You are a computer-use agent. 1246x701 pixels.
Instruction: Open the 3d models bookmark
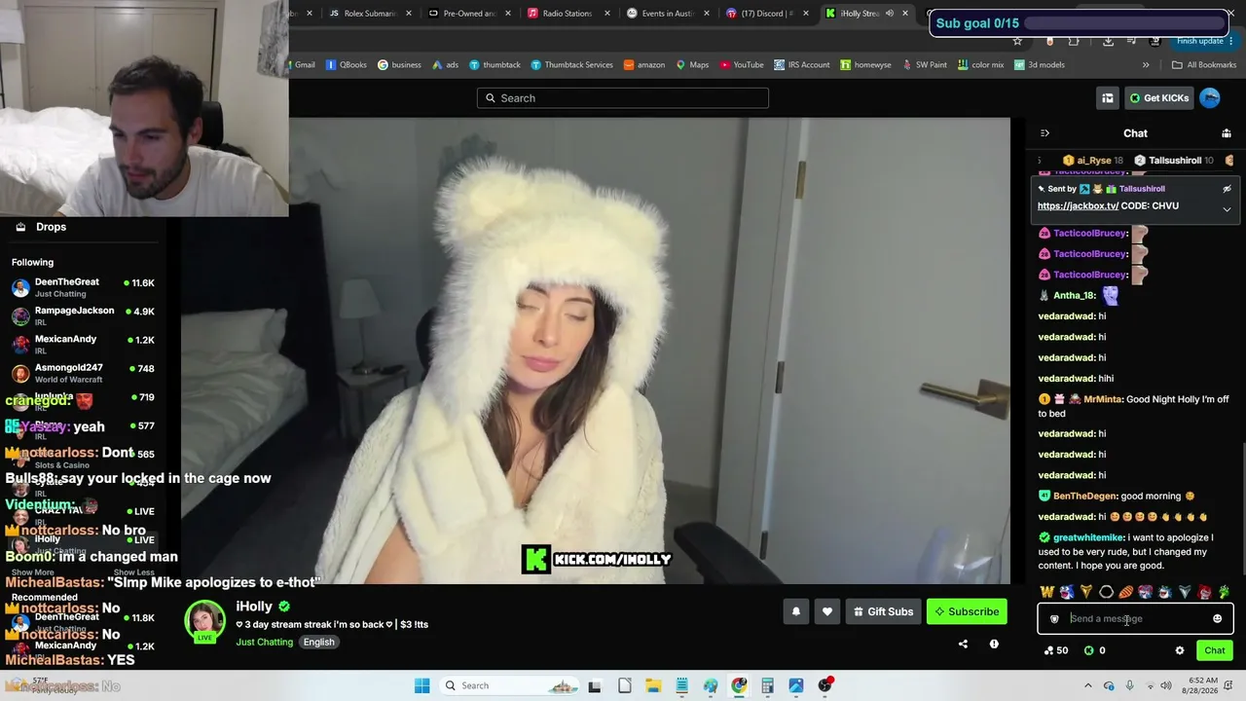coord(1040,65)
